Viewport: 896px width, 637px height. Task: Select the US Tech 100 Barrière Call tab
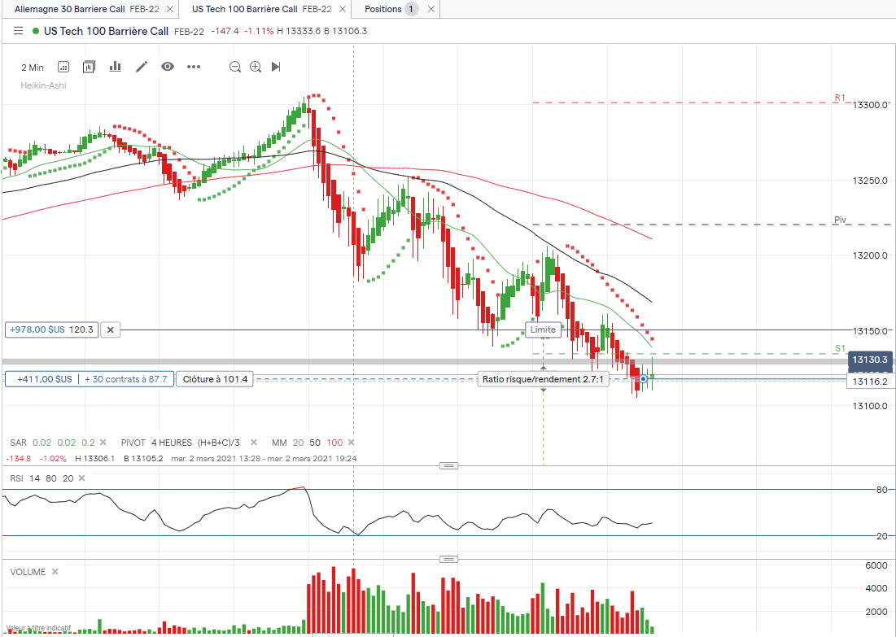[x=262, y=9]
